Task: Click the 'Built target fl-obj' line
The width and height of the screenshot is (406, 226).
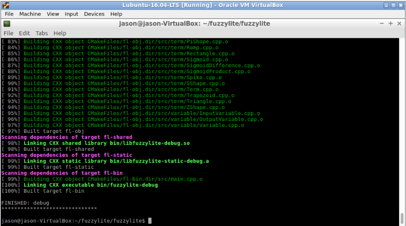Action: pyautogui.click(x=43, y=131)
